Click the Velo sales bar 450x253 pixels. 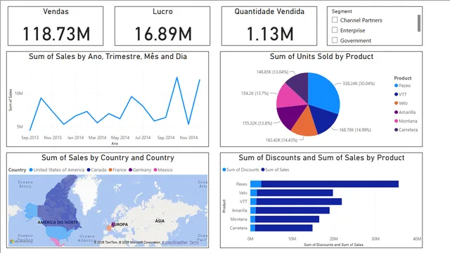295,193
